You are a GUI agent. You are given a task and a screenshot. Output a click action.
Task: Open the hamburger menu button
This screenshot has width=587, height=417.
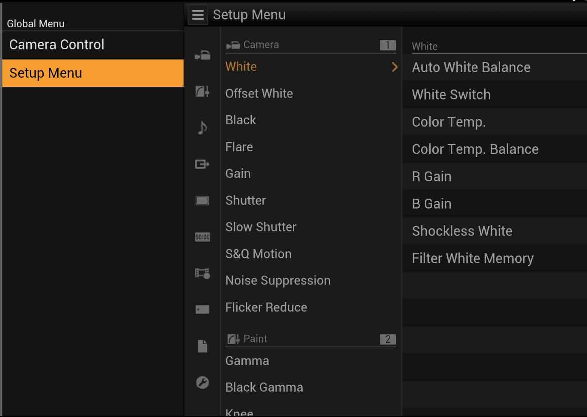[198, 15]
